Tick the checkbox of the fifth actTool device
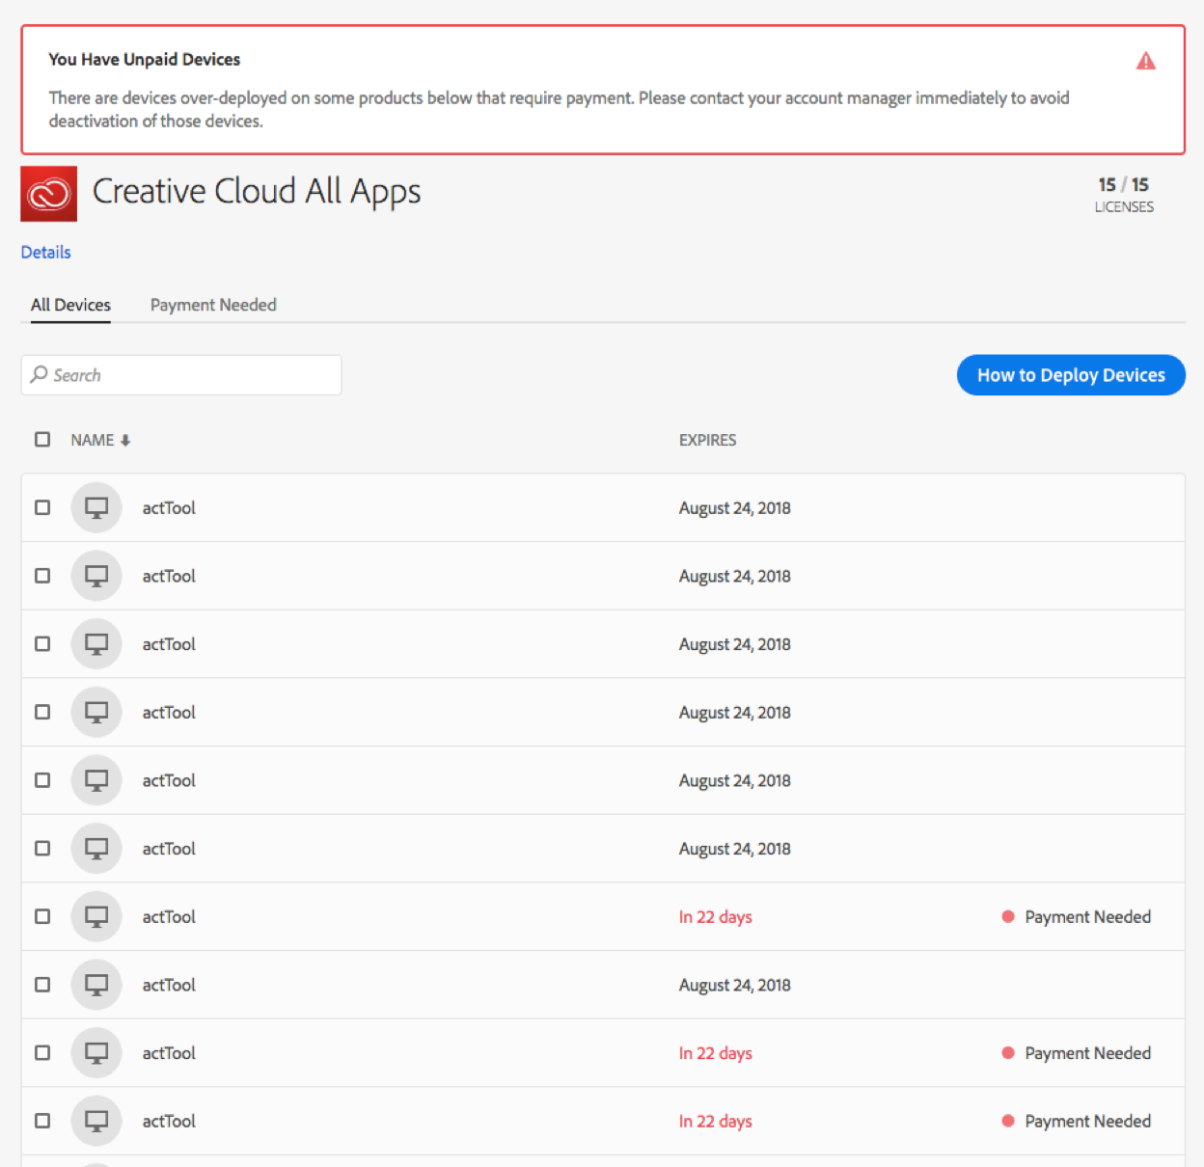The width and height of the screenshot is (1204, 1167). tap(42, 780)
